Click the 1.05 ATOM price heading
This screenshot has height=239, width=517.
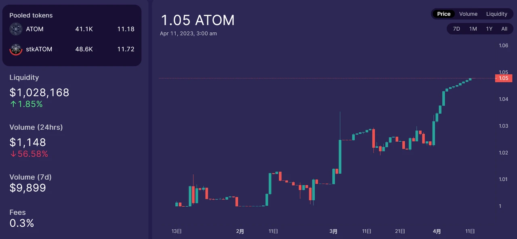(198, 20)
